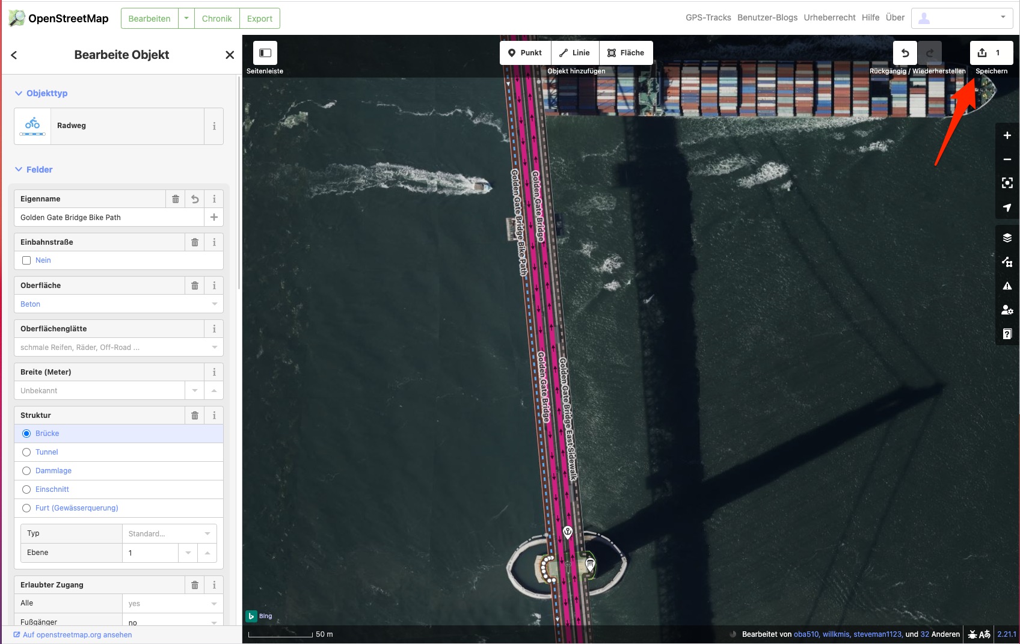Open the Urheberrecht page
This screenshot has height=644, width=1020.
point(829,17)
